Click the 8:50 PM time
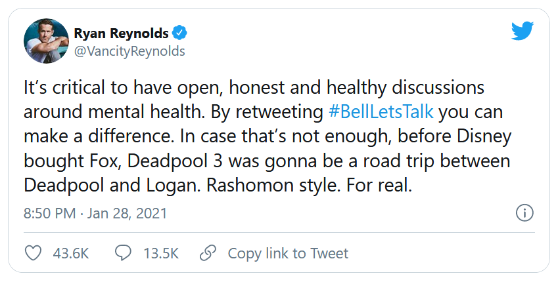The height and width of the screenshot is (282, 558). (x=48, y=214)
